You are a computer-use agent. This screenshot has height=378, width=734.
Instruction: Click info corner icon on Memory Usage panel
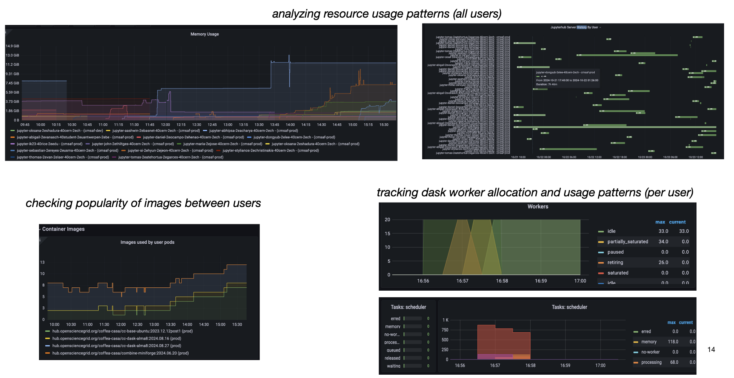6,32
